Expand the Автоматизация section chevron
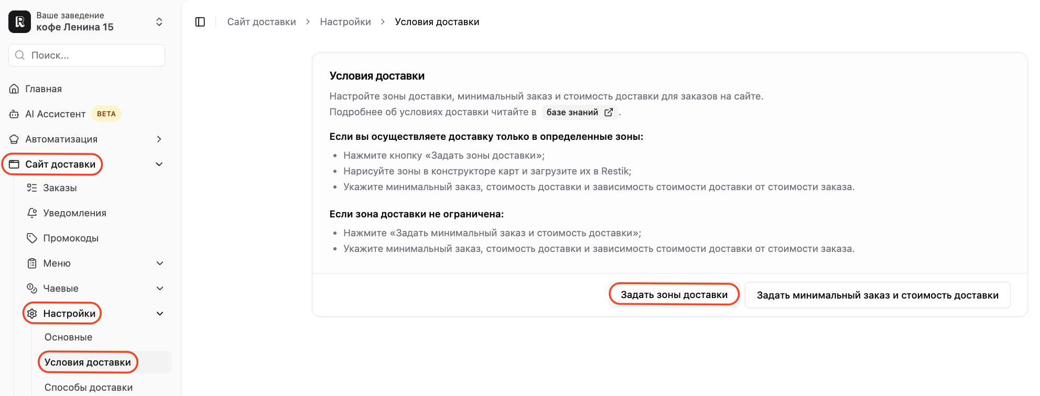 click(x=159, y=139)
